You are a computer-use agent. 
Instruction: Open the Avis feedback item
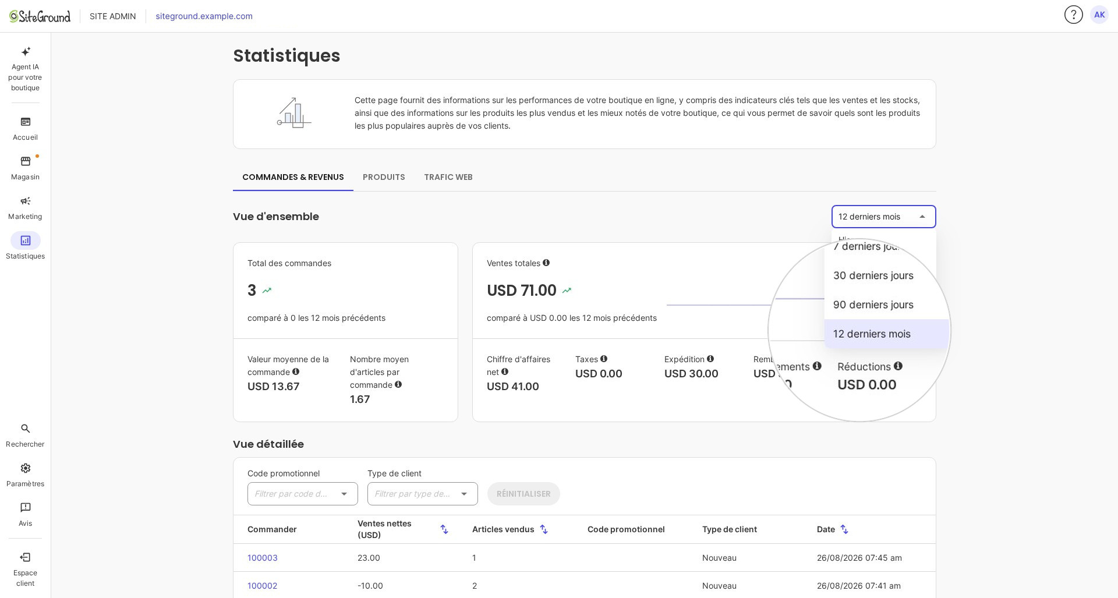(x=25, y=515)
